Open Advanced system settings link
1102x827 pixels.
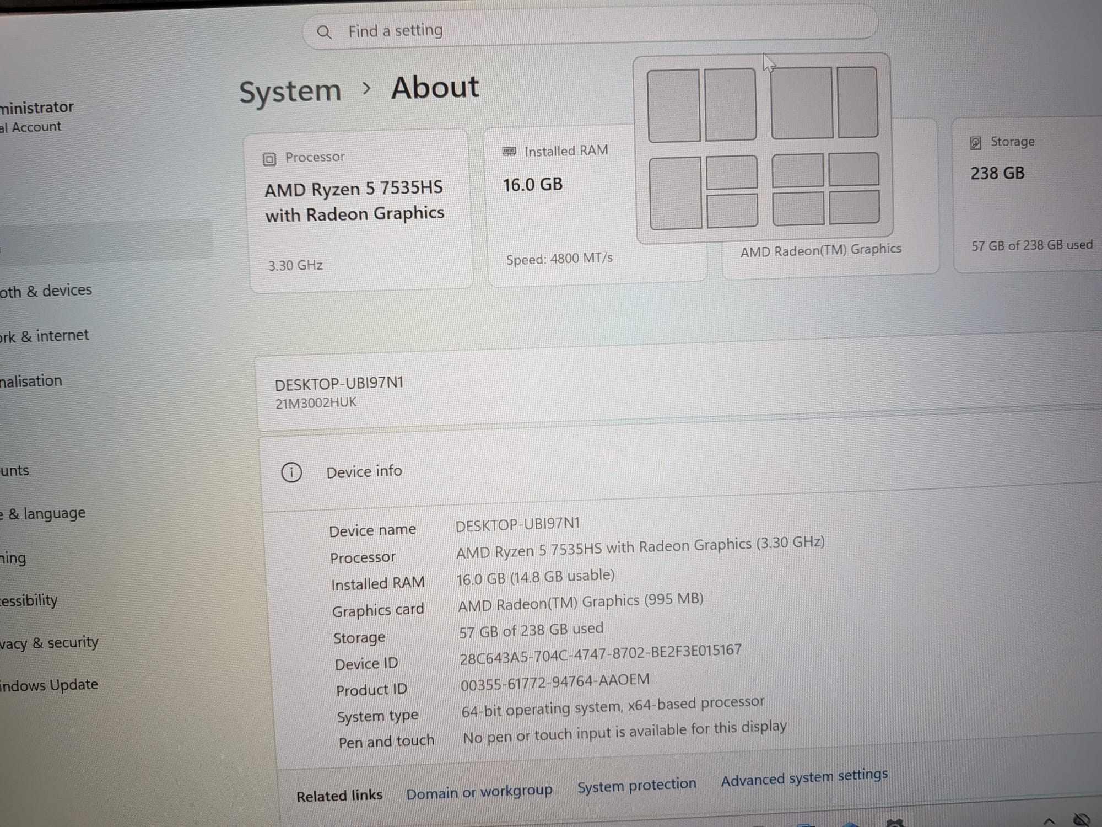tap(804, 778)
